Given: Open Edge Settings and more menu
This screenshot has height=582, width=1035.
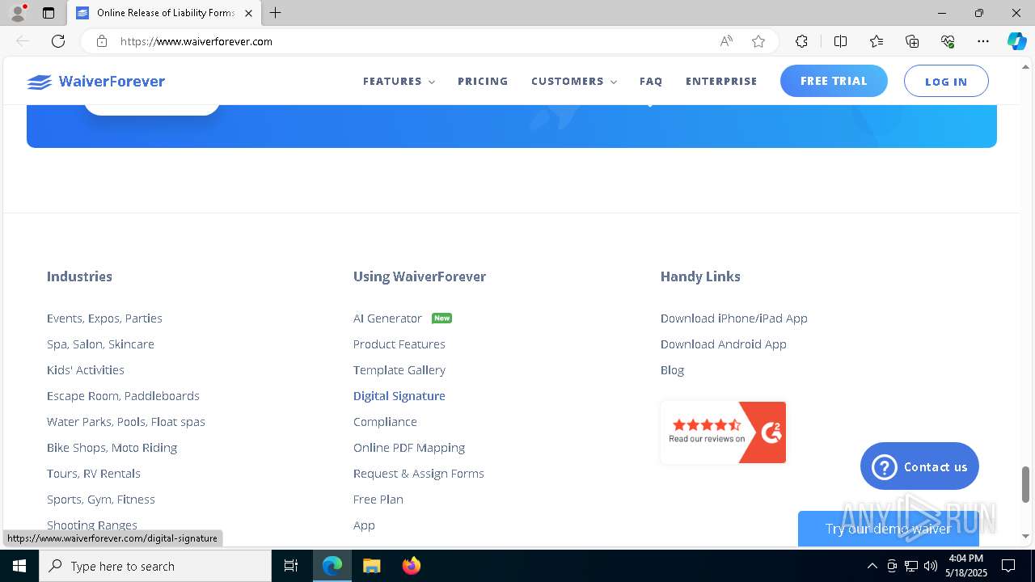Looking at the screenshot, I should [x=983, y=41].
